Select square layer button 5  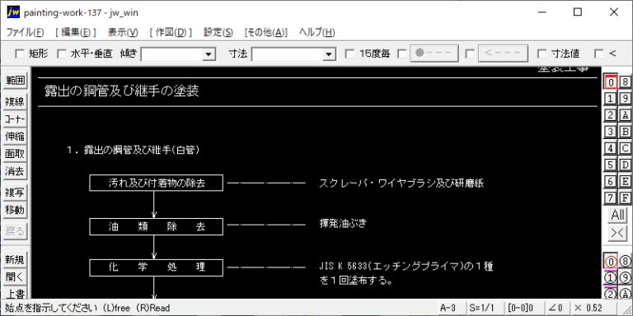[611, 165]
